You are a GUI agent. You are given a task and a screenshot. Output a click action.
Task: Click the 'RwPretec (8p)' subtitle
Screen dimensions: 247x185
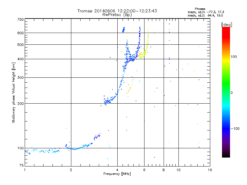[x=117, y=15]
